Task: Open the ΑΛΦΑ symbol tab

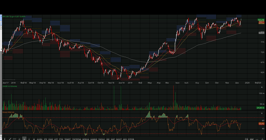Action: pyautogui.click(x=39, y=139)
